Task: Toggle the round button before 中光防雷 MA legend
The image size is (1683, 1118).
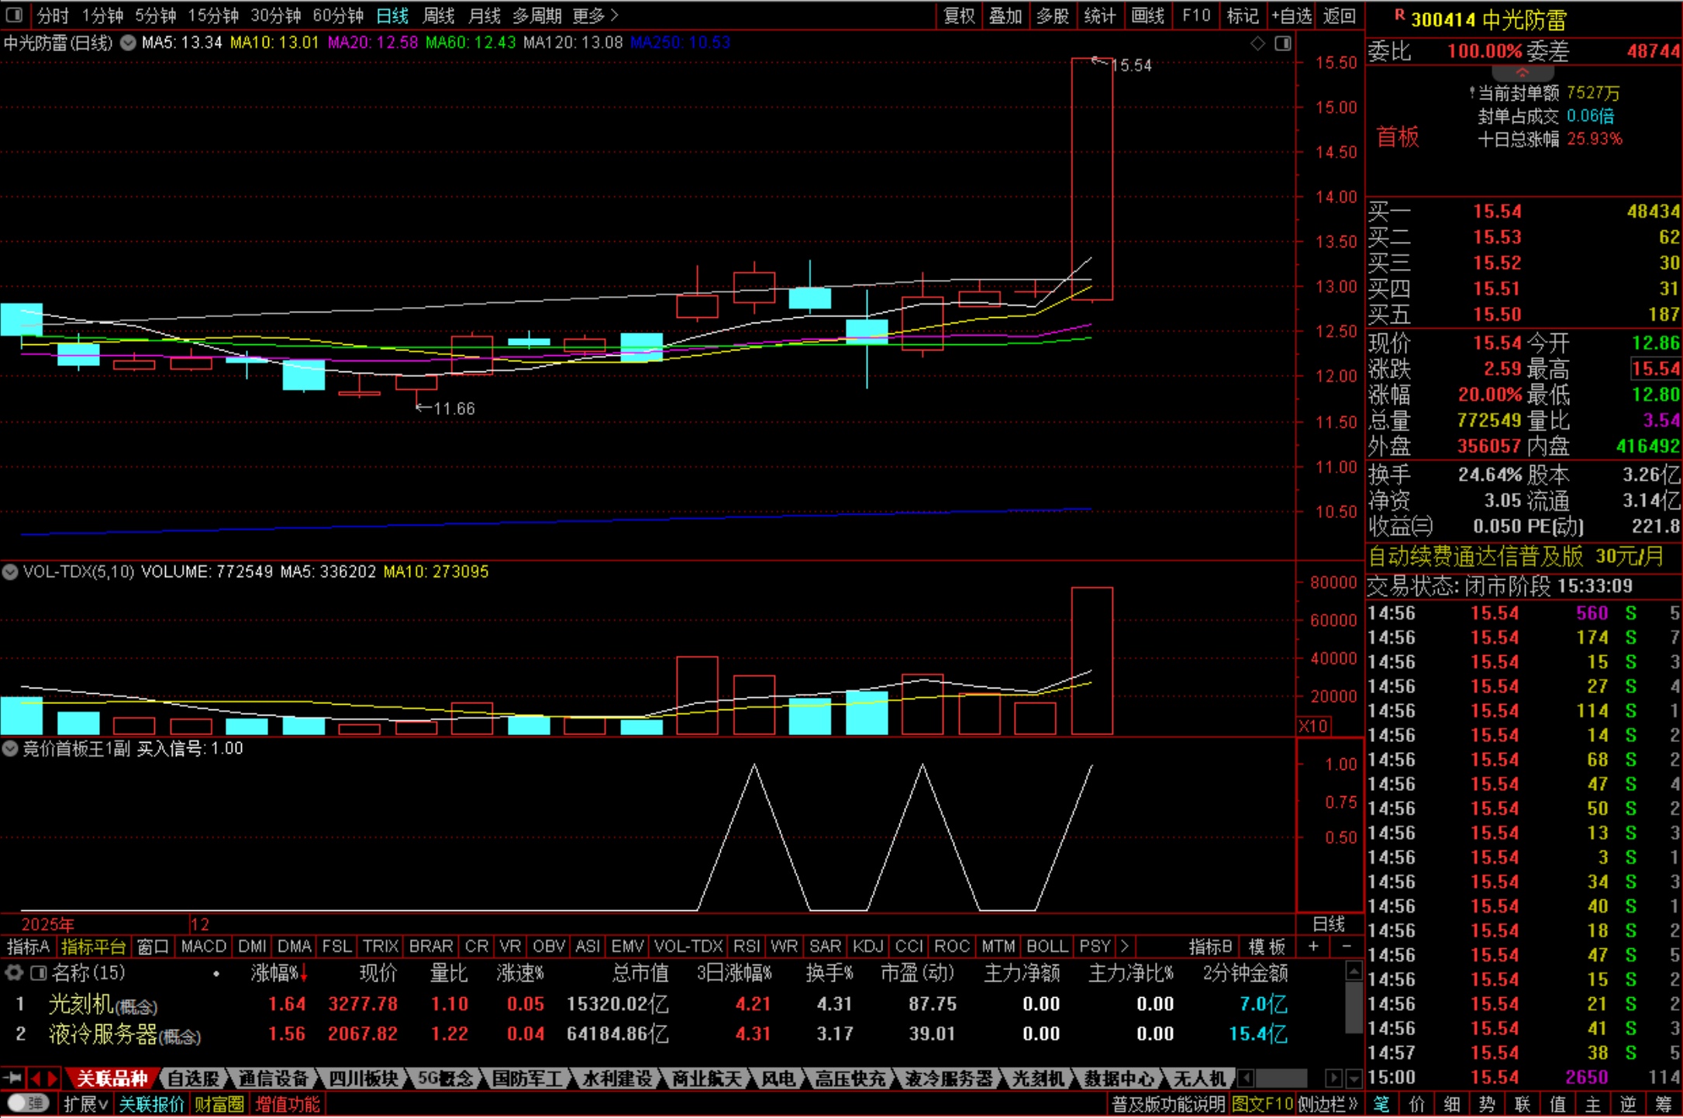Action: [x=128, y=43]
